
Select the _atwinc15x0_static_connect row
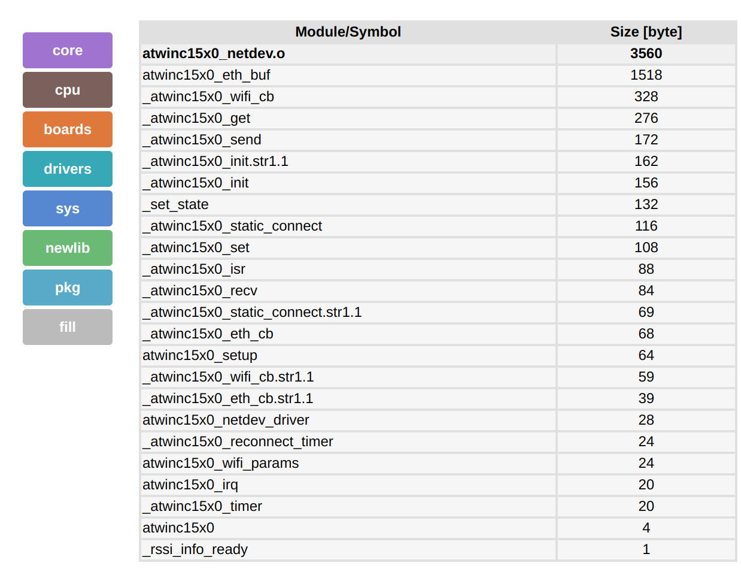(x=232, y=226)
